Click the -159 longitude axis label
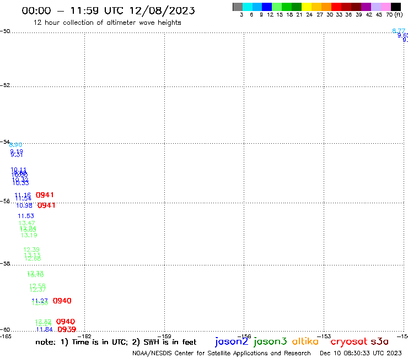The height and width of the screenshot is (358, 408). coord(164,336)
